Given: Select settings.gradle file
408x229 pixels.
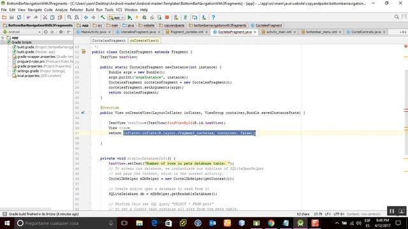Looking at the screenshot, I should coord(38,71).
